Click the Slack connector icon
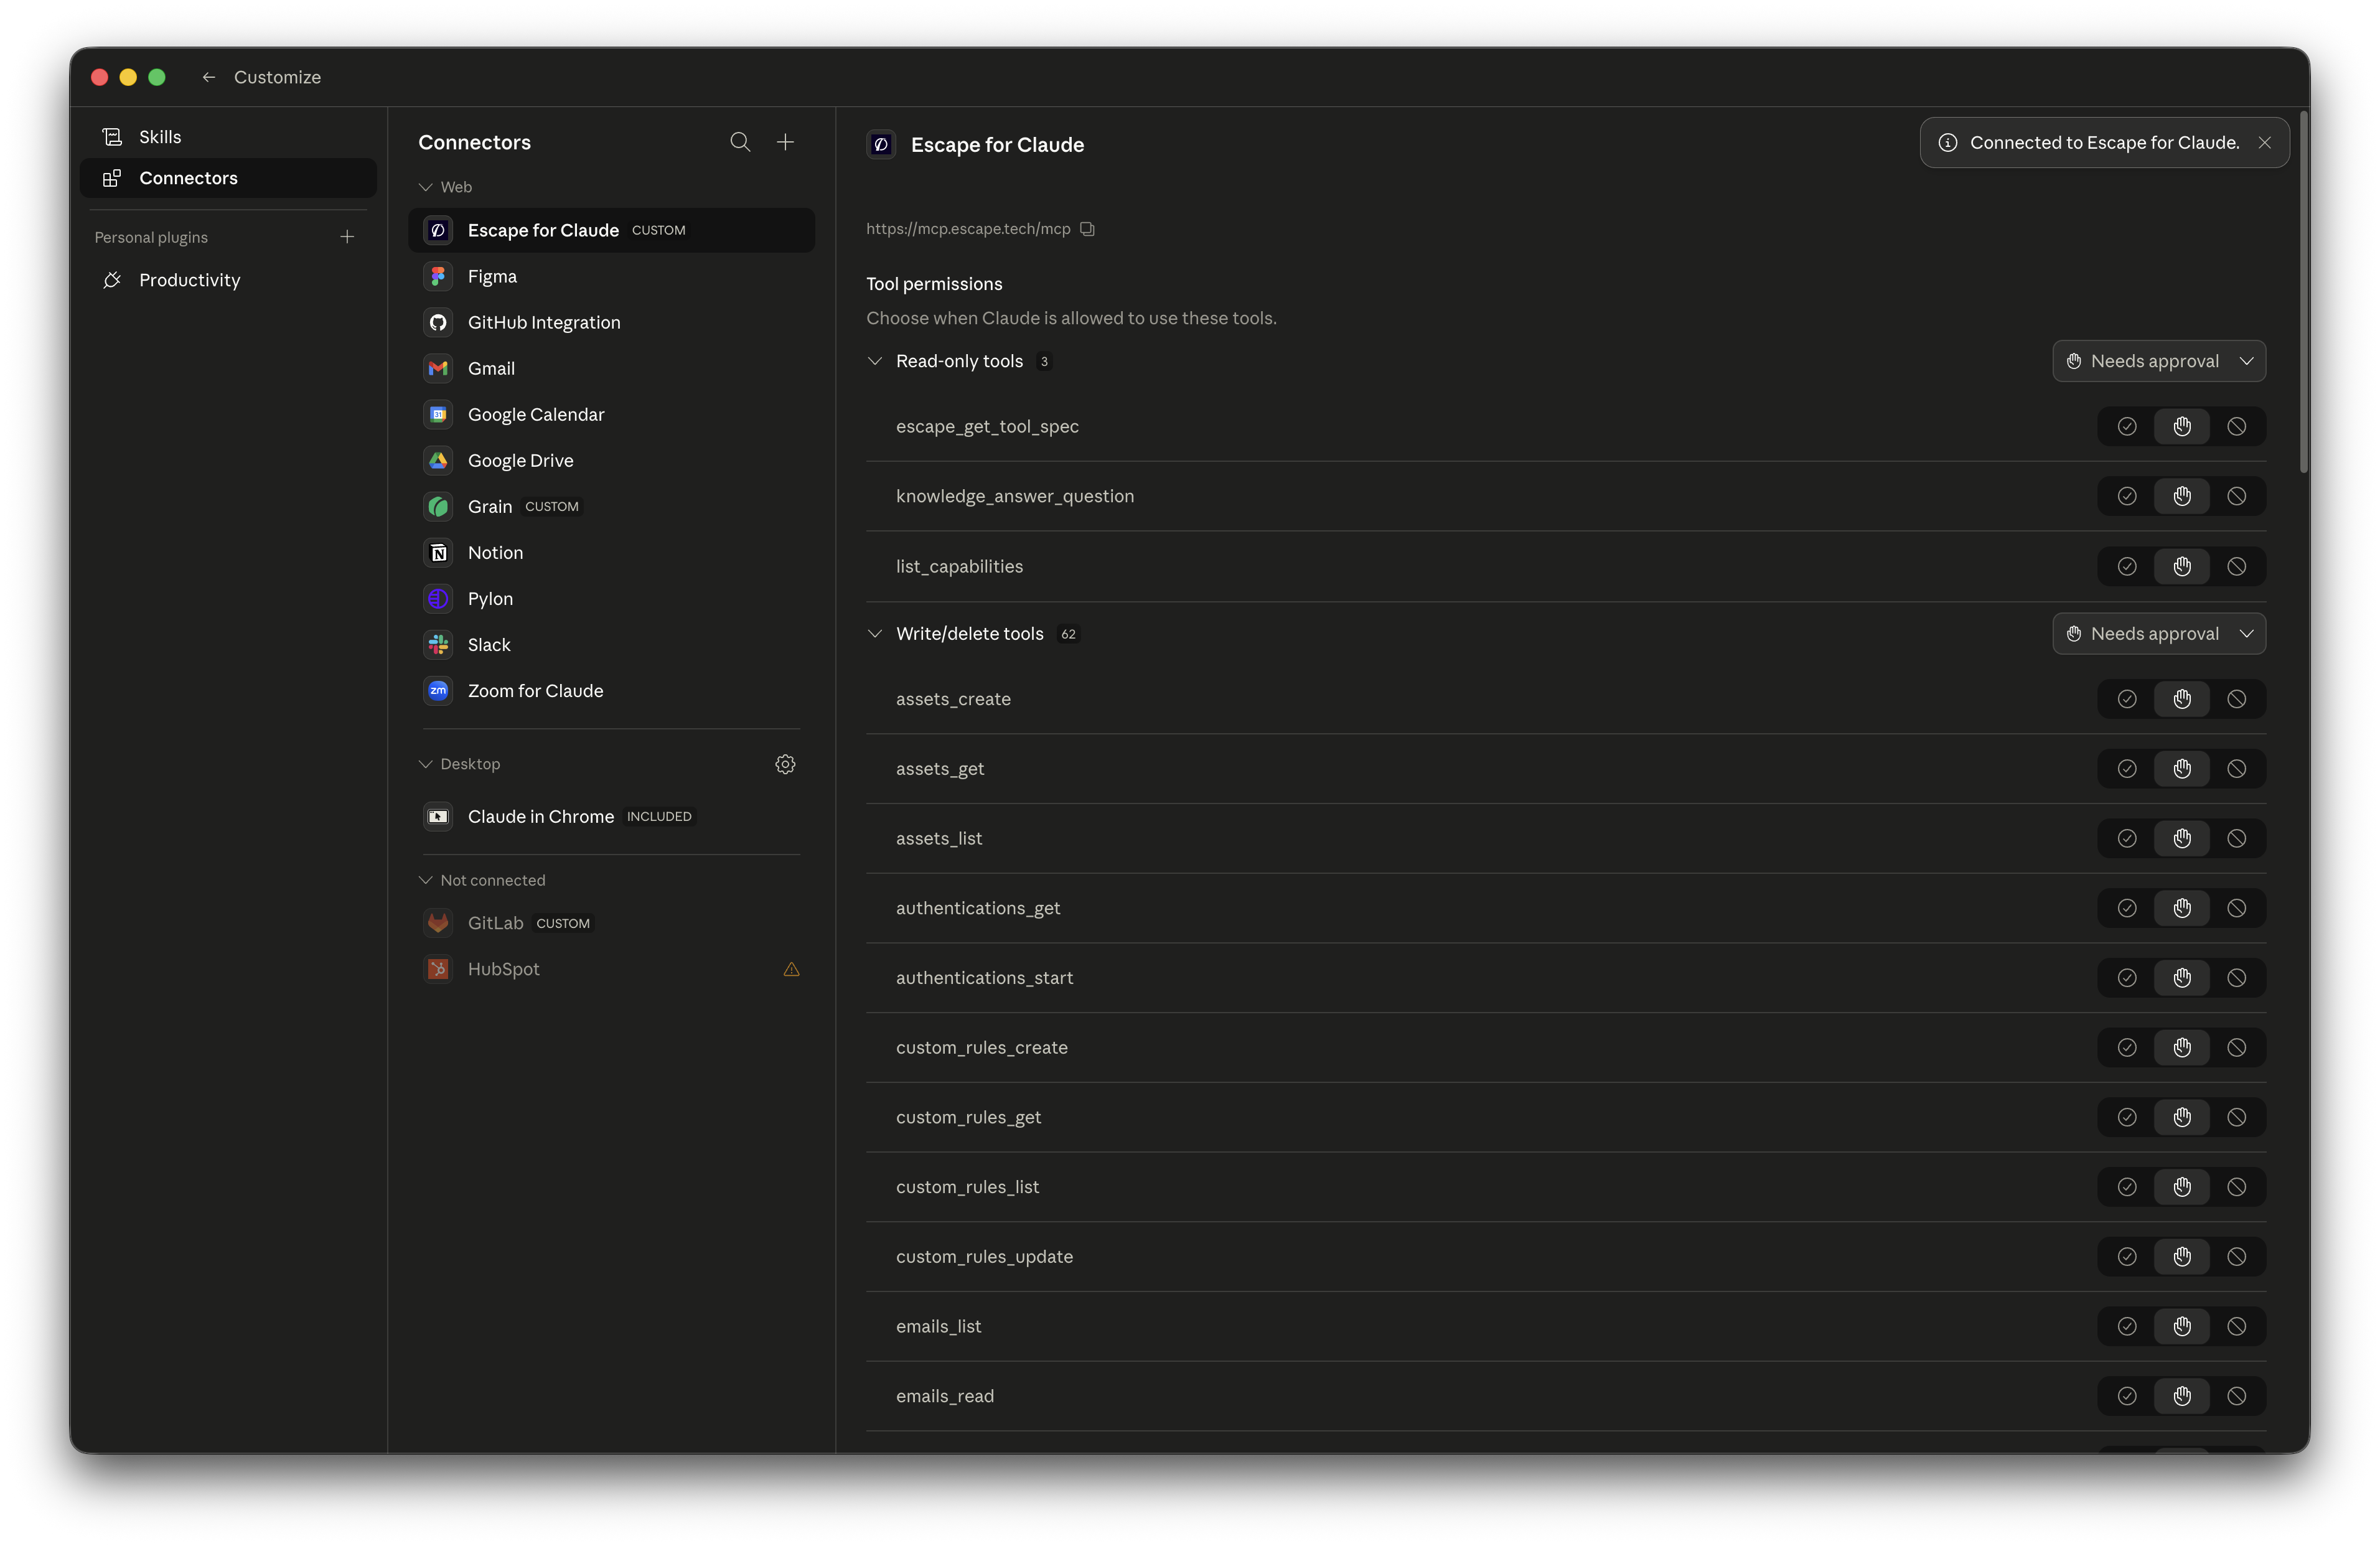Screen dimensions: 2380x1546 tap(438, 645)
